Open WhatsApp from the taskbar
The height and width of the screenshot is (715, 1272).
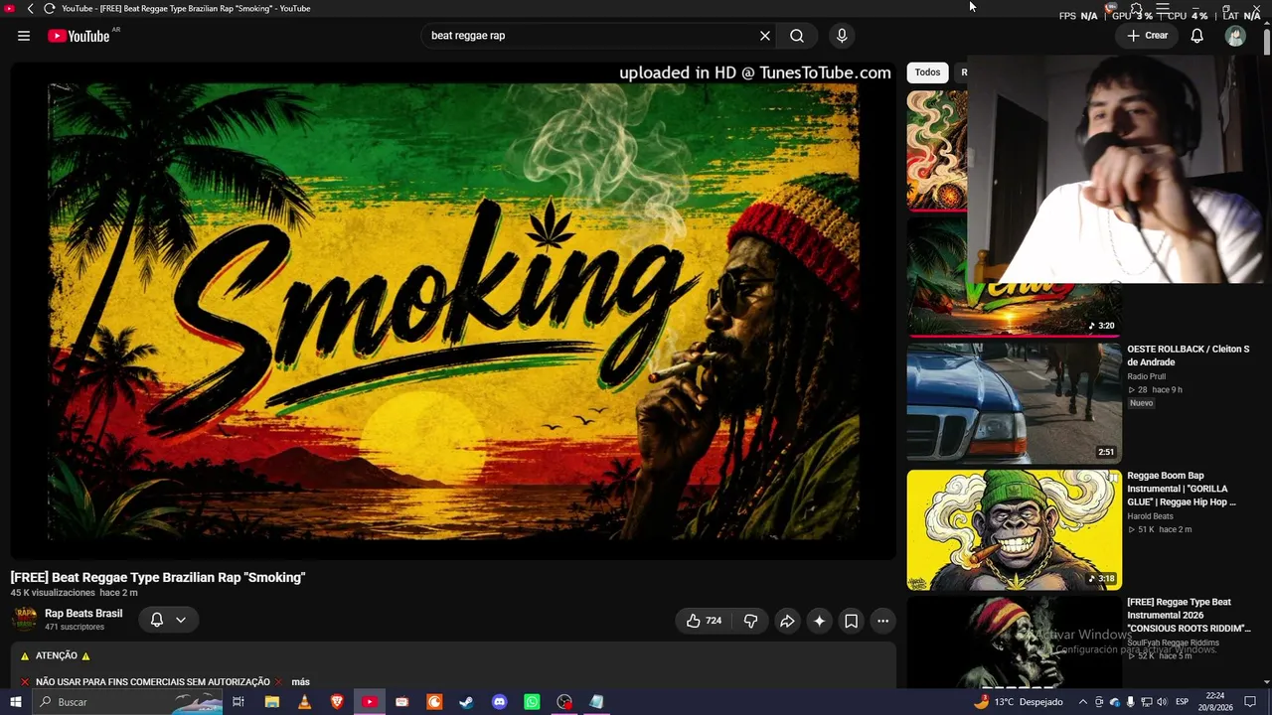[x=533, y=702]
